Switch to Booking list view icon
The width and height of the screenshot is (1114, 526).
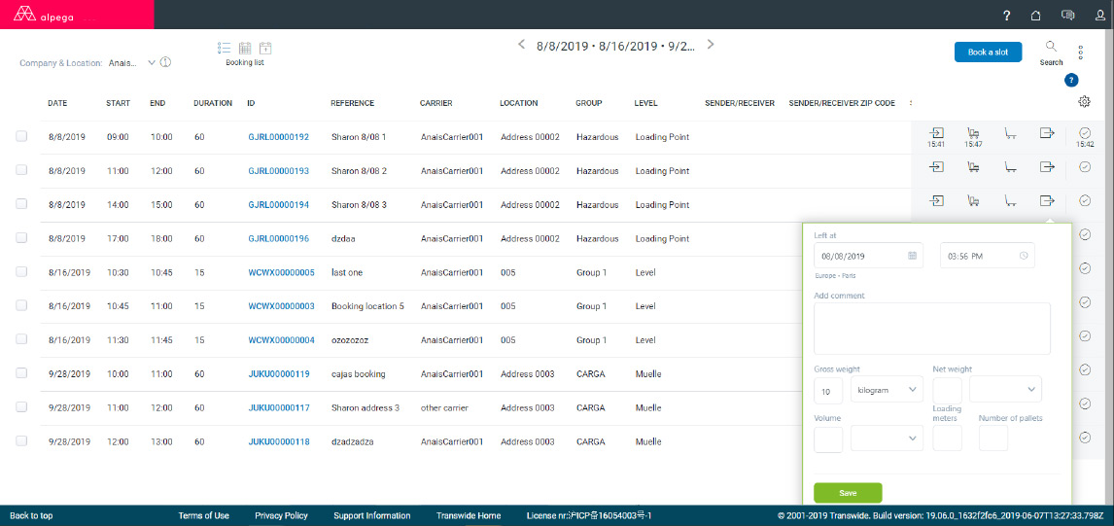point(225,49)
